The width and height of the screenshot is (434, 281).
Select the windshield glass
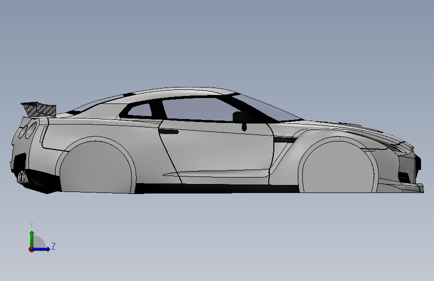[x=267, y=108]
